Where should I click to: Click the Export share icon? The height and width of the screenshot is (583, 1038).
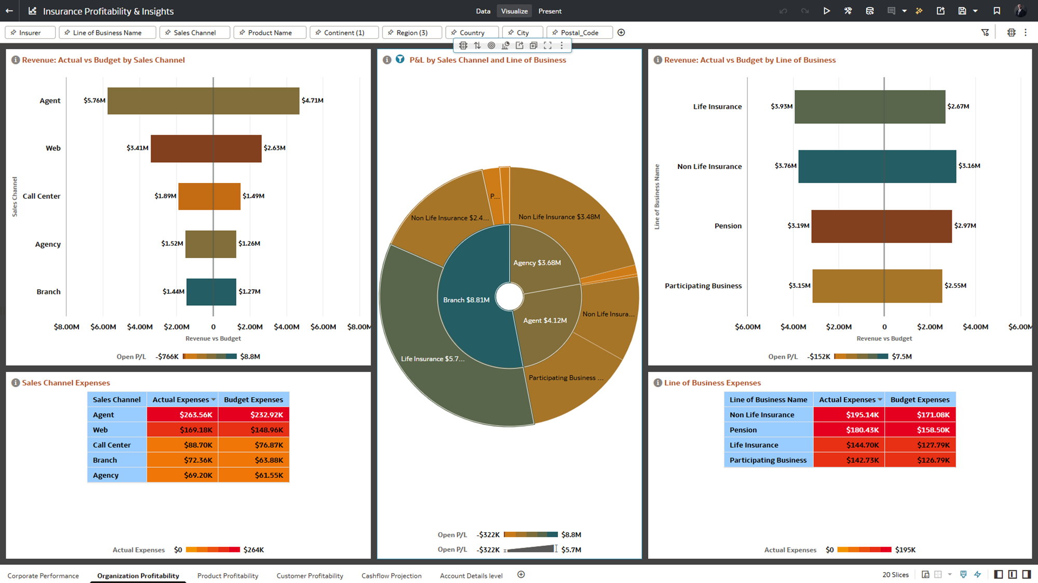[940, 11]
